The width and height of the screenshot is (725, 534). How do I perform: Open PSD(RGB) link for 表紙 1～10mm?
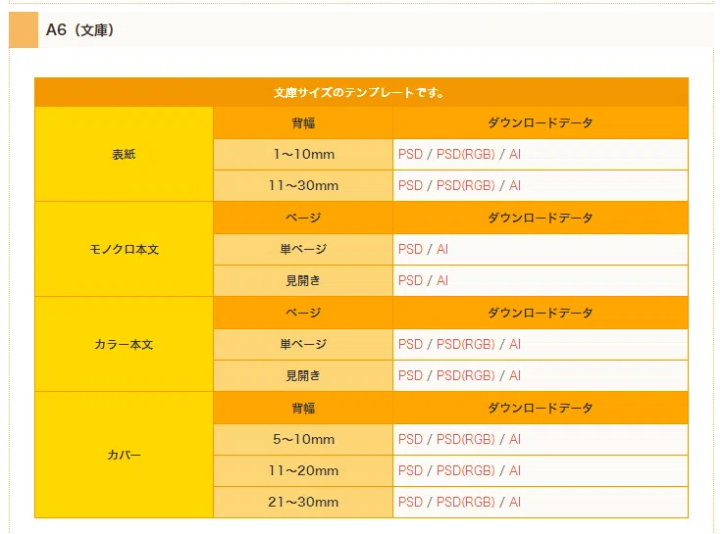click(466, 154)
